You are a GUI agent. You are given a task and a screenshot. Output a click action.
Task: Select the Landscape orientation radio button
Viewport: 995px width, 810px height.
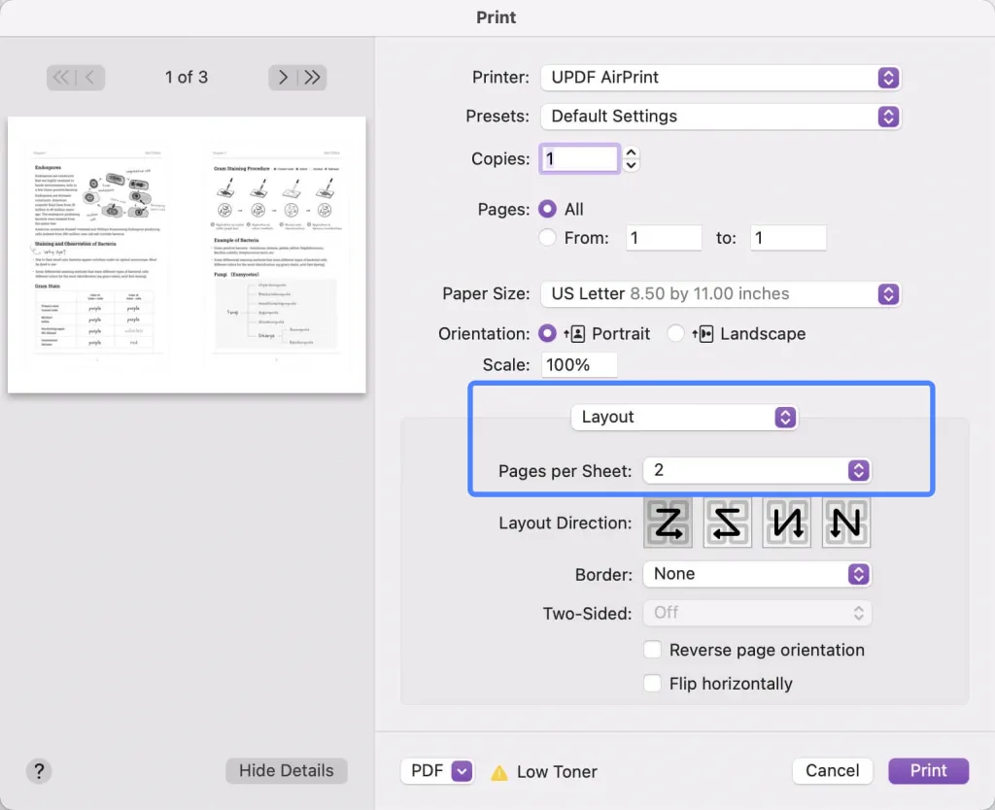(675, 333)
